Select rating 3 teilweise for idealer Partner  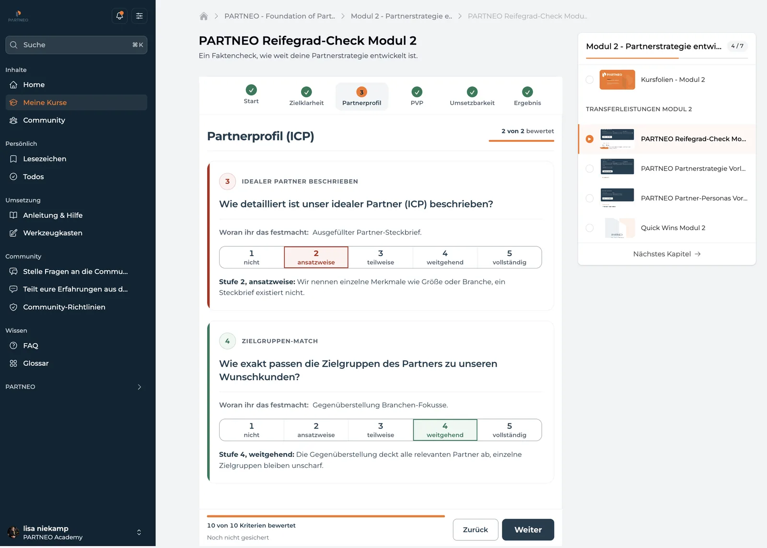click(381, 257)
